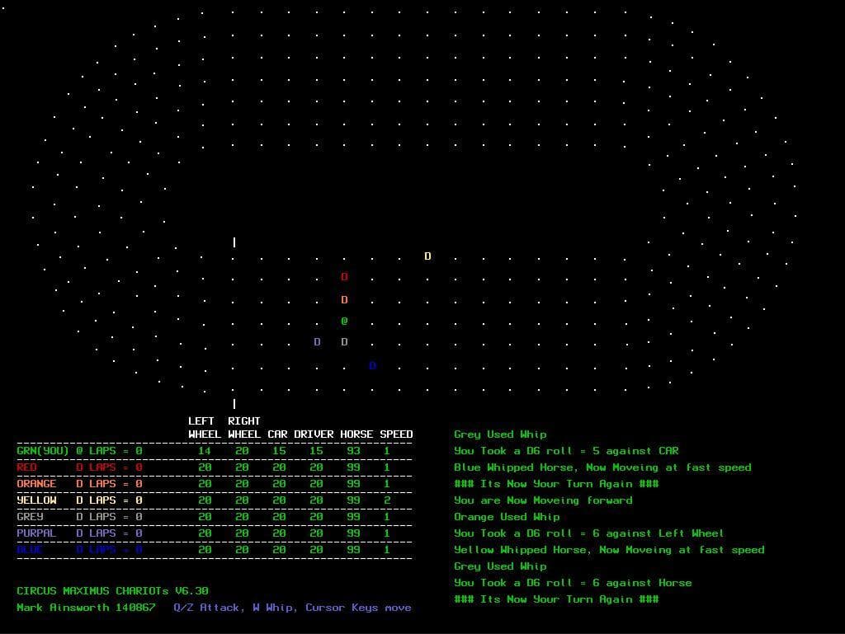Viewport: 845px width, 634px height.
Task: Select the green @ player chariot on track
Action: point(344,322)
